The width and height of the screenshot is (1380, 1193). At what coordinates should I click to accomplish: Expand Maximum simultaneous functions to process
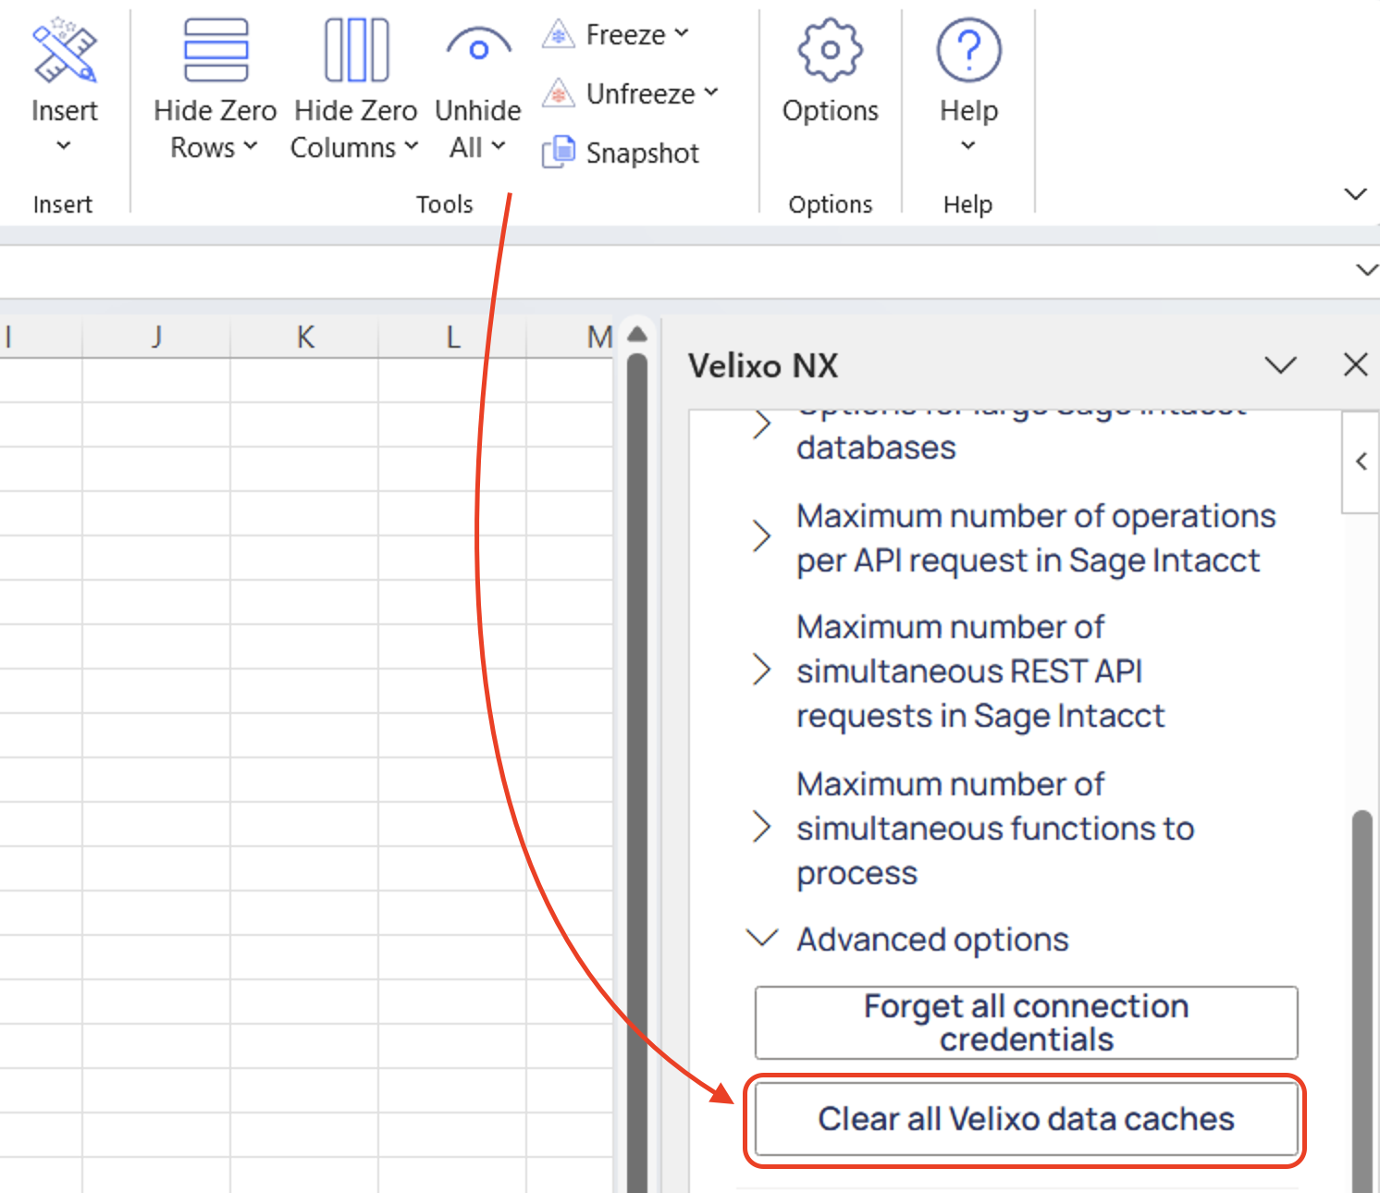[x=762, y=828]
